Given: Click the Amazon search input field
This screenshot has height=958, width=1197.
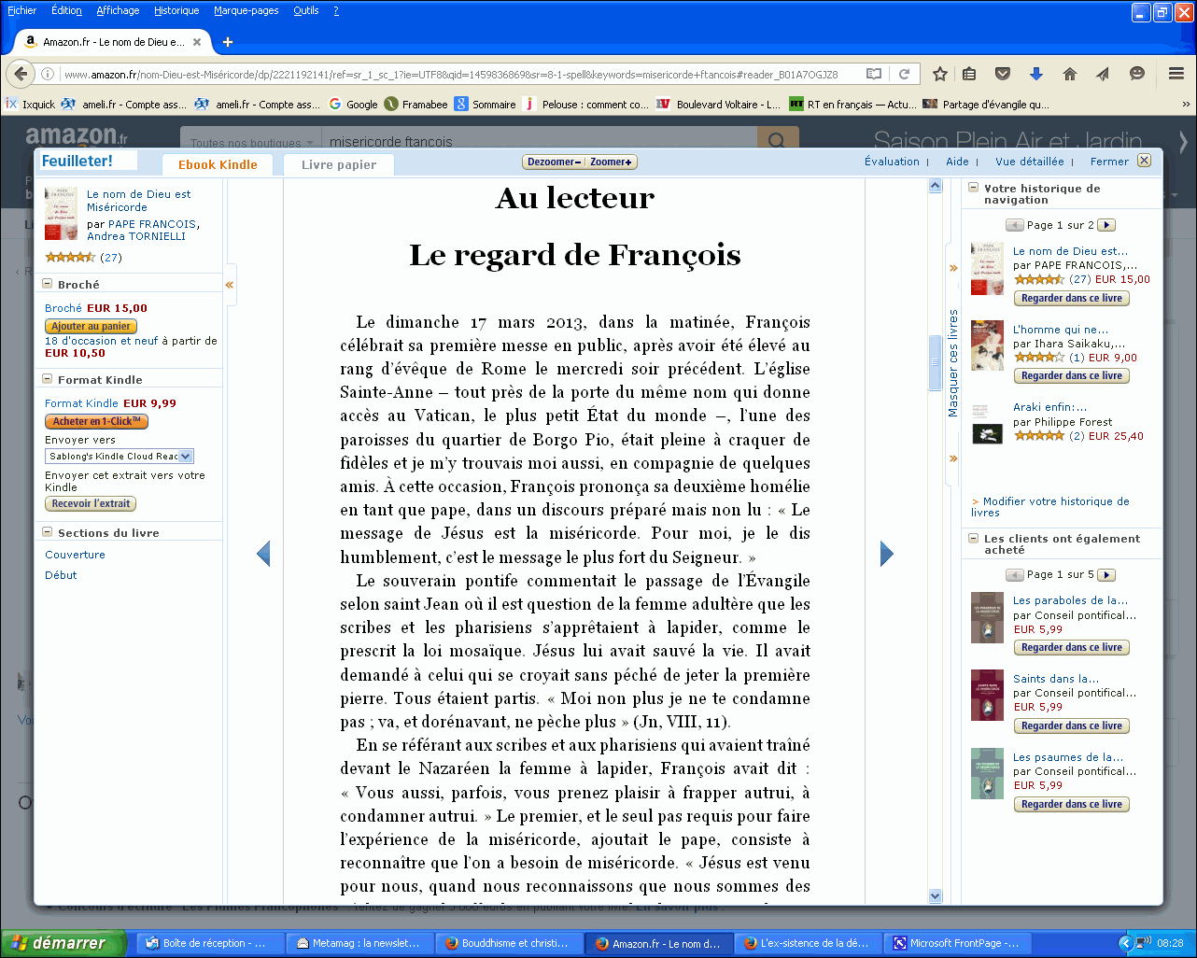Looking at the screenshot, I should [540, 142].
